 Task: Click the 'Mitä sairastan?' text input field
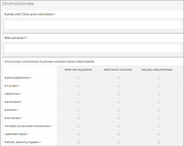[x=93, y=48]
